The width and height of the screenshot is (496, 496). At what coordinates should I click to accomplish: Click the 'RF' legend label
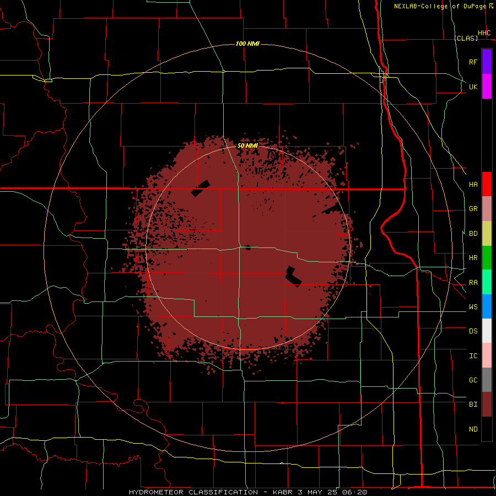pyautogui.click(x=473, y=62)
